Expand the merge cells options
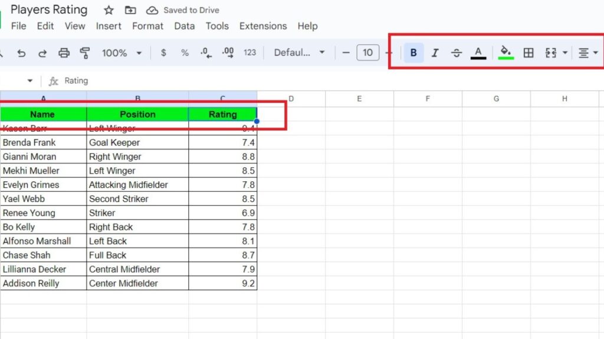The height and width of the screenshot is (339, 604). (565, 52)
